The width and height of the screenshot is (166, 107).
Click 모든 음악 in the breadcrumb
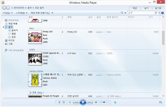click(x=39, y=8)
